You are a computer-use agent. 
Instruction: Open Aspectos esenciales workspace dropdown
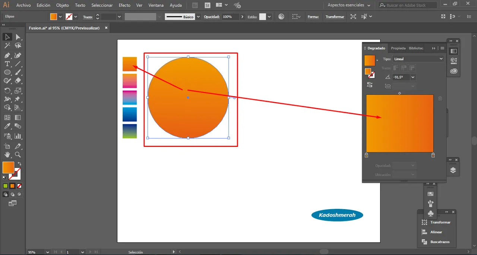349,5
